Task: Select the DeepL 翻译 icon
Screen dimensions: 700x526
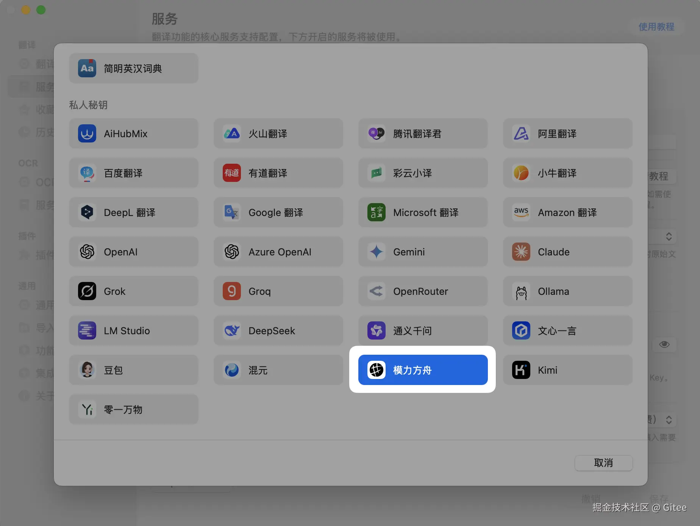Action: click(87, 213)
